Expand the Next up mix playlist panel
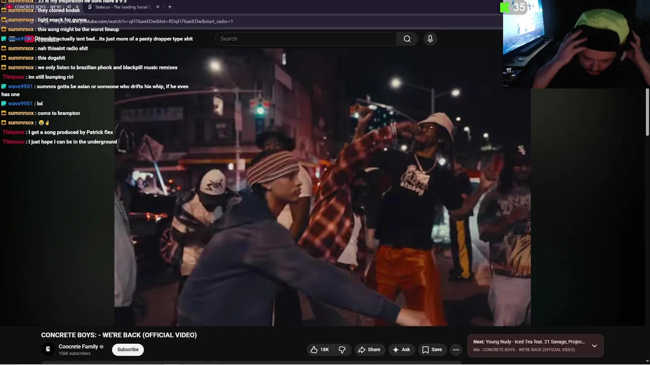Image resolution: width=650 pixels, height=365 pixels. (x=594, y=346)
